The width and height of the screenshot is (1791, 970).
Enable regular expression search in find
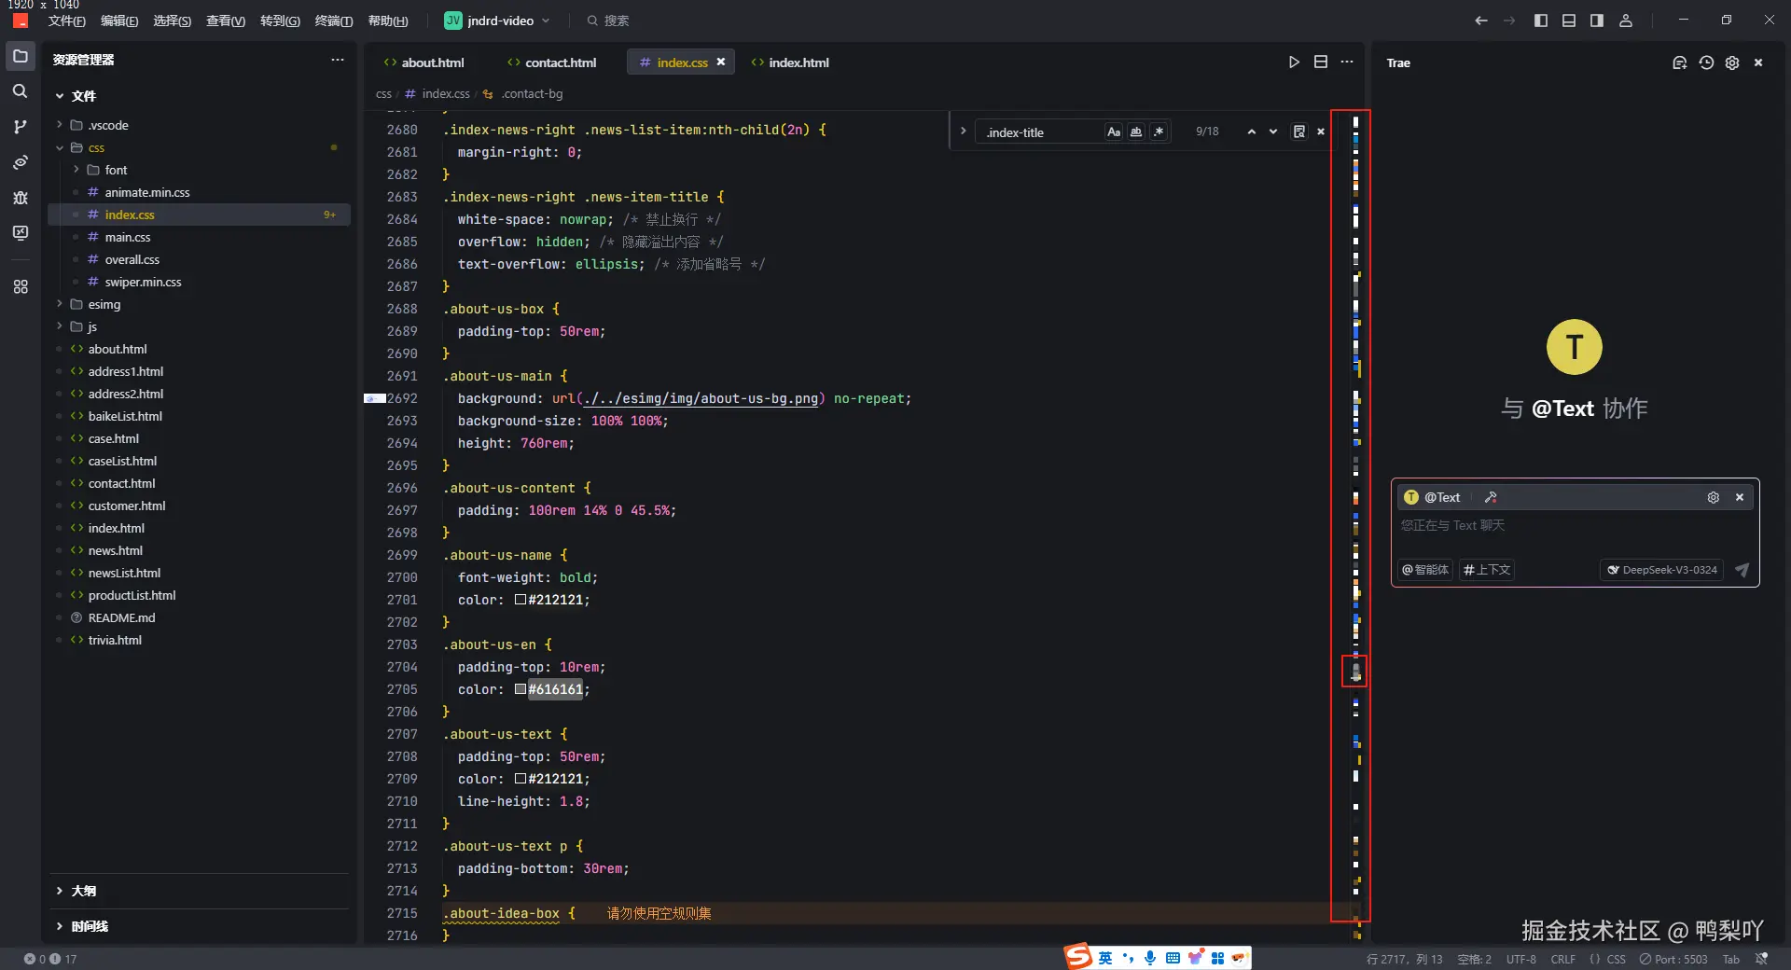(x=1159, y=132)
